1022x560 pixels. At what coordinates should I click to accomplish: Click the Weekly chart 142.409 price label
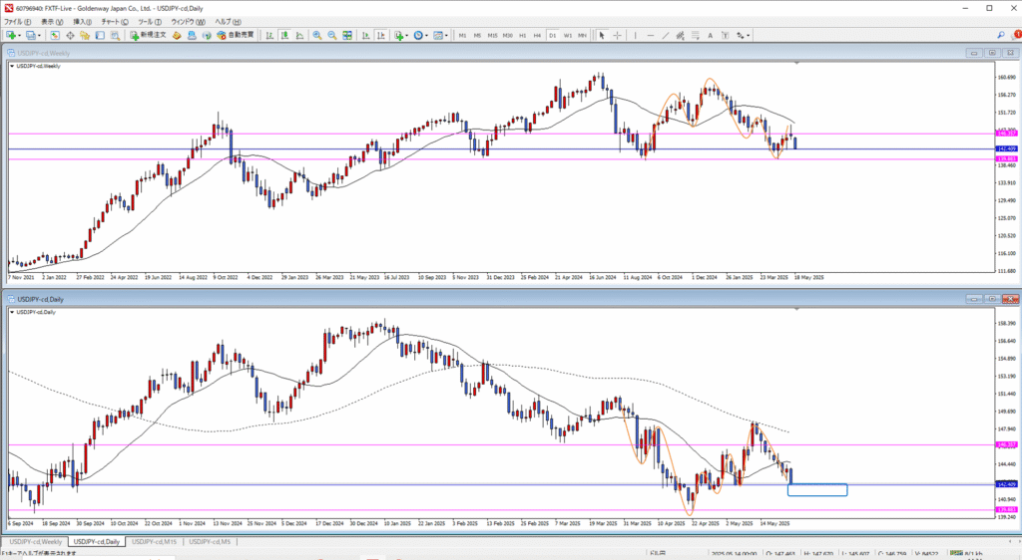tap(1007, 148)
